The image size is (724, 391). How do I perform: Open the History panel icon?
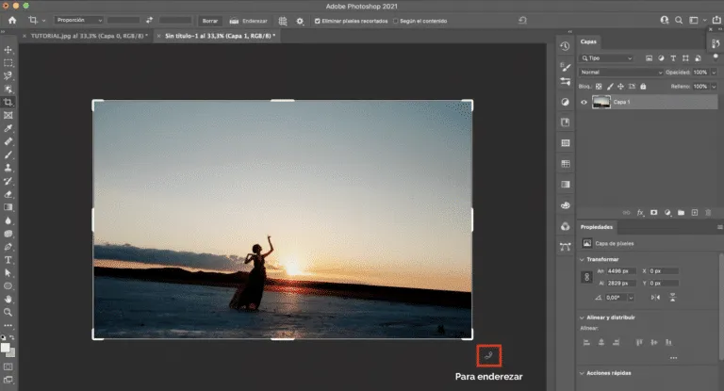(x=565, y=46)
